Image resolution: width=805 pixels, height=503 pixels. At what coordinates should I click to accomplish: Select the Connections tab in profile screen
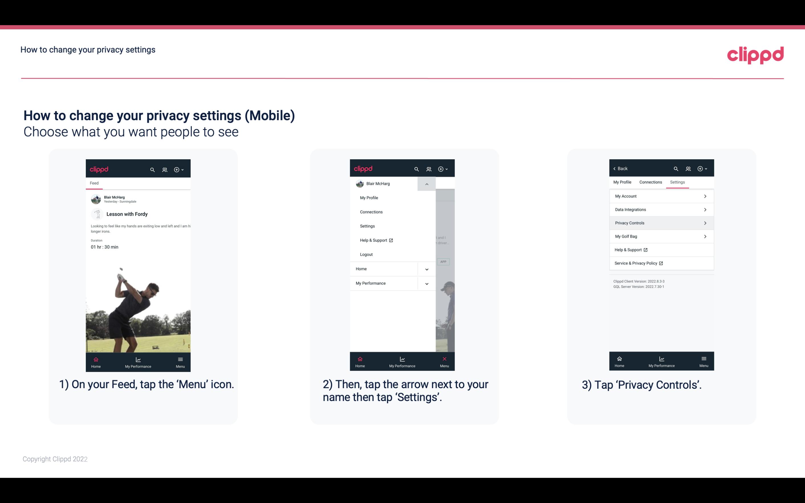tap(651, 182)
